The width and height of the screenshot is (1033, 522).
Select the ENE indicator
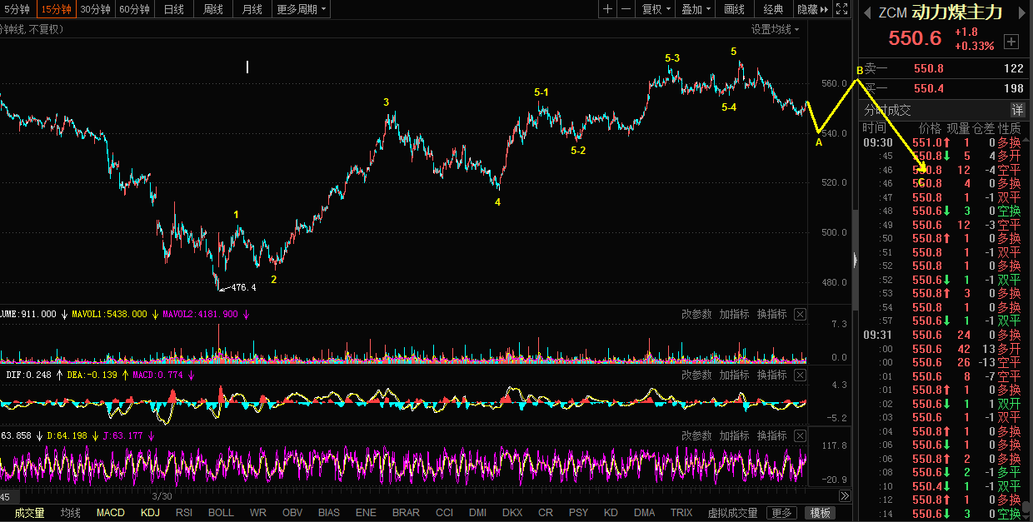366,513
